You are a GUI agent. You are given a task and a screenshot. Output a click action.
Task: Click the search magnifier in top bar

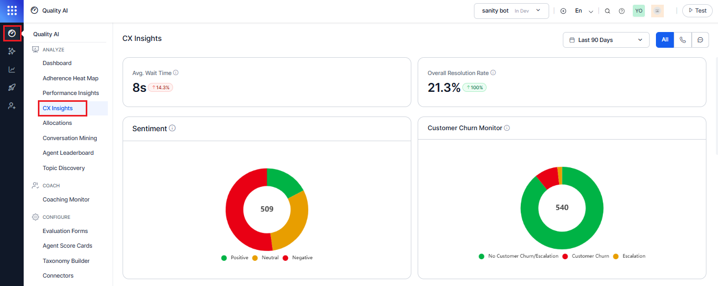608,11
